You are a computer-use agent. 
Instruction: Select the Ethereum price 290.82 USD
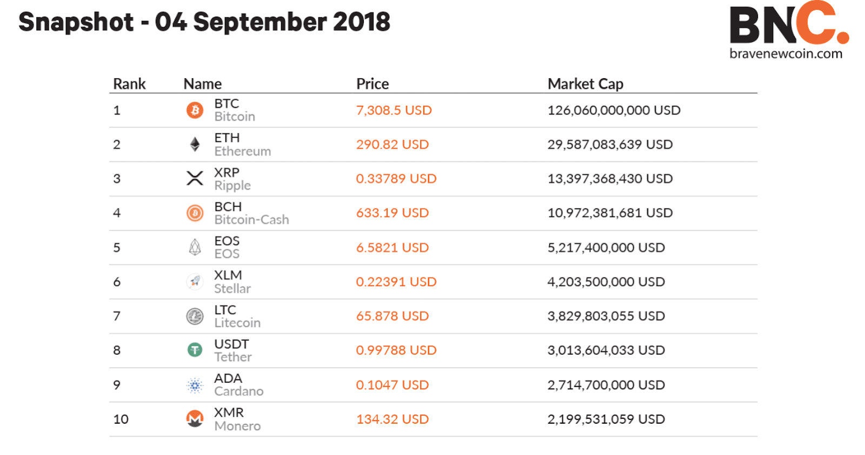tap(392, 144)
